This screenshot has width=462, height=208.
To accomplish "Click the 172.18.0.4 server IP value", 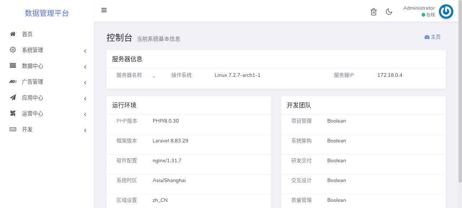I will coord(390,75).
